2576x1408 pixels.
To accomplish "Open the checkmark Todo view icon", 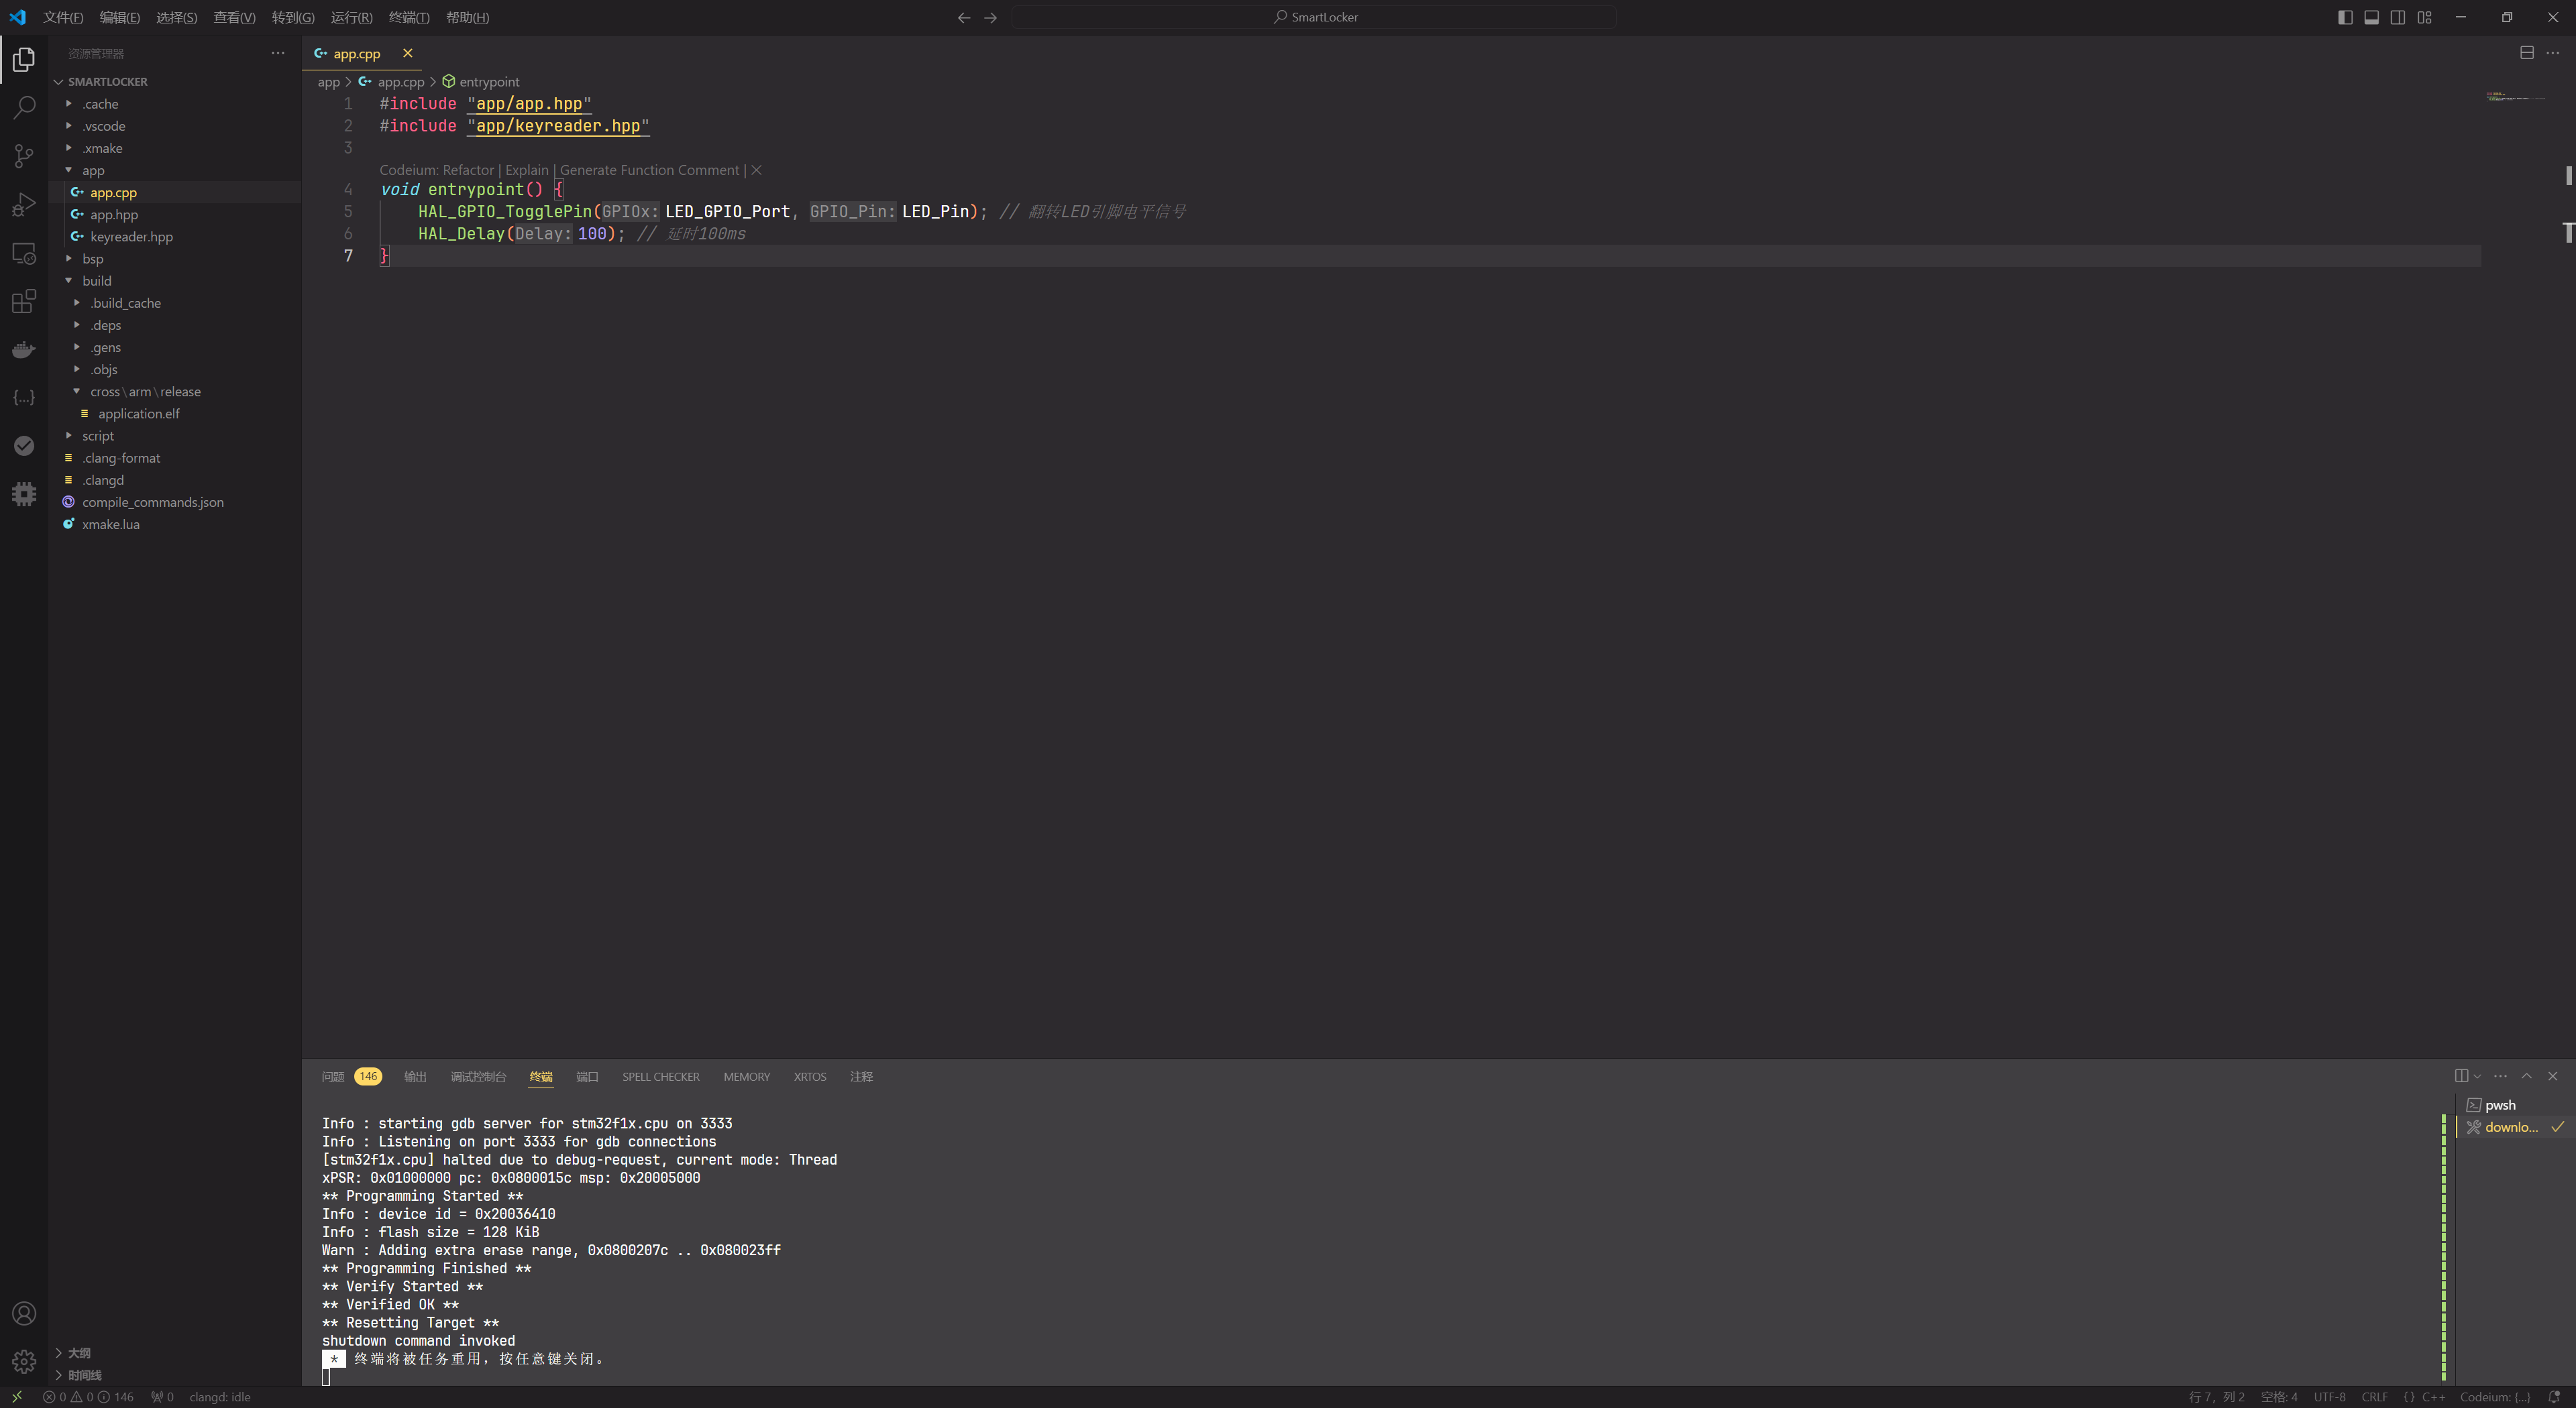I will (24, 446).
